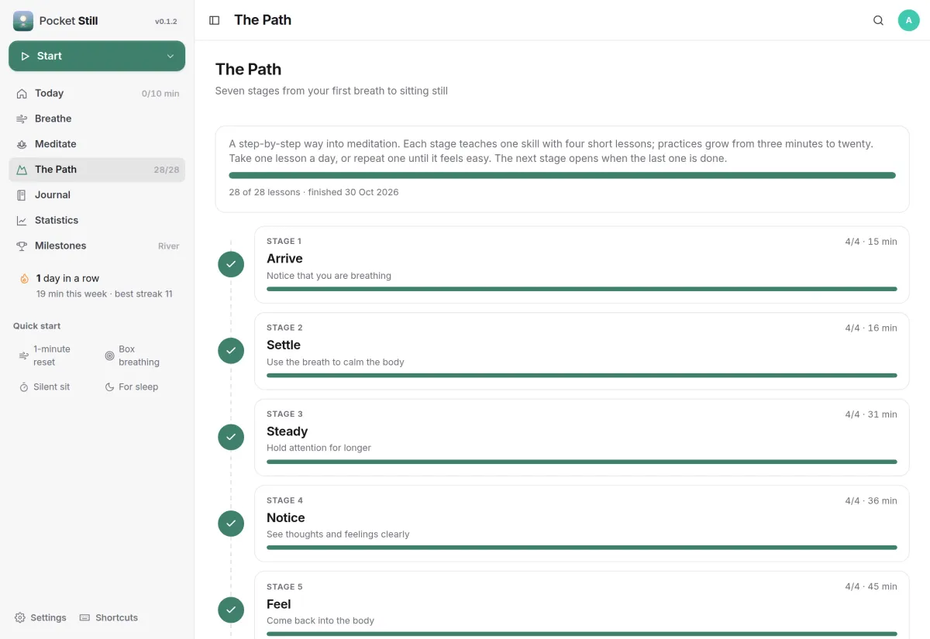The height and width of the screenshot is (639, 930).
Task: Click the 'v0.1.2' version label
Action: tap(166, 22)
